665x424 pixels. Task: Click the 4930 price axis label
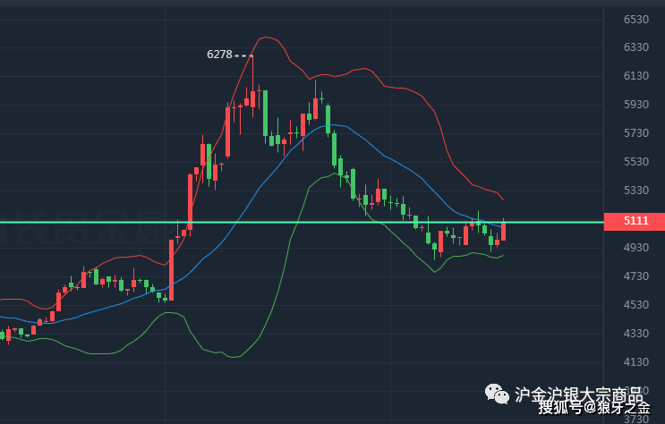(x=636, y=248)
